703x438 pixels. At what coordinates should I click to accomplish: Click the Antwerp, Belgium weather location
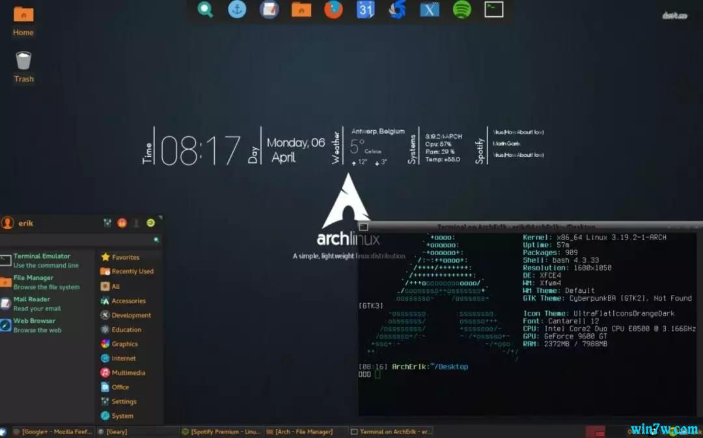(x=378, y=131)
